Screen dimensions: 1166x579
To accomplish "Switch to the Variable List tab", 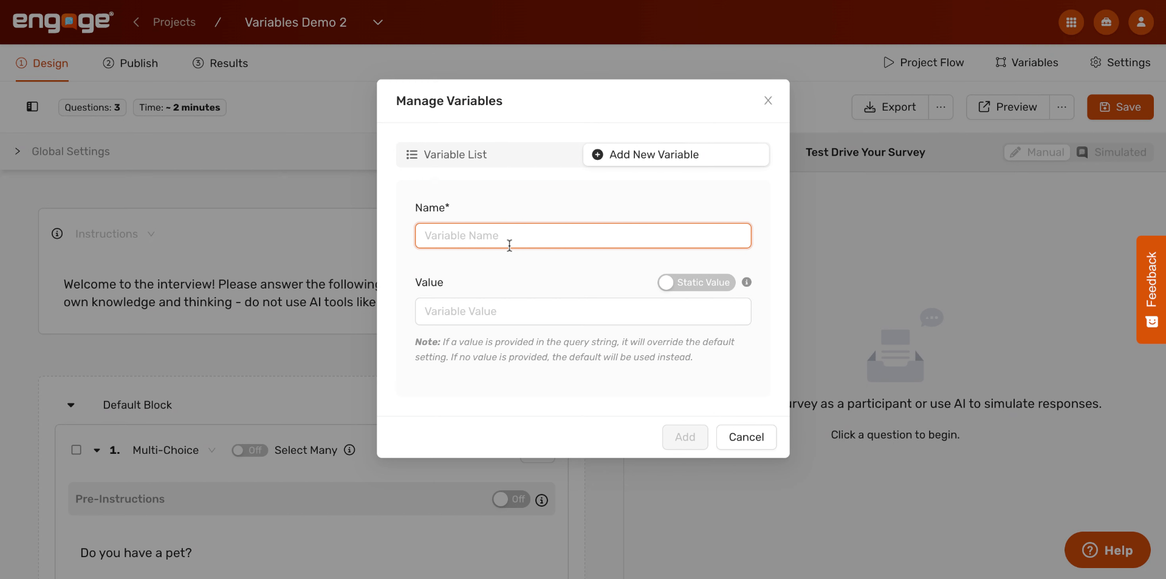I will 490,155.
